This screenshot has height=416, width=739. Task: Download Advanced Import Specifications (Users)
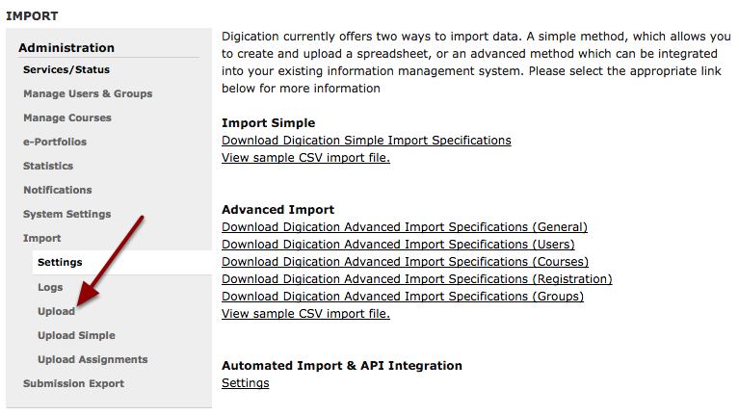tap(398, 245)
